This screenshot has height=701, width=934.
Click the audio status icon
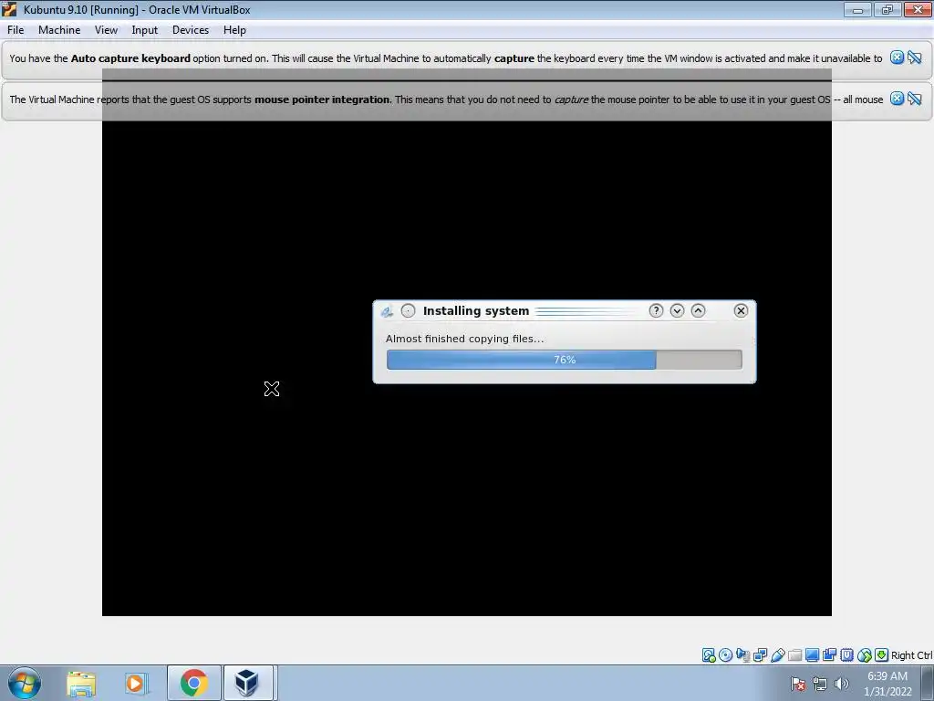(742, 655)
